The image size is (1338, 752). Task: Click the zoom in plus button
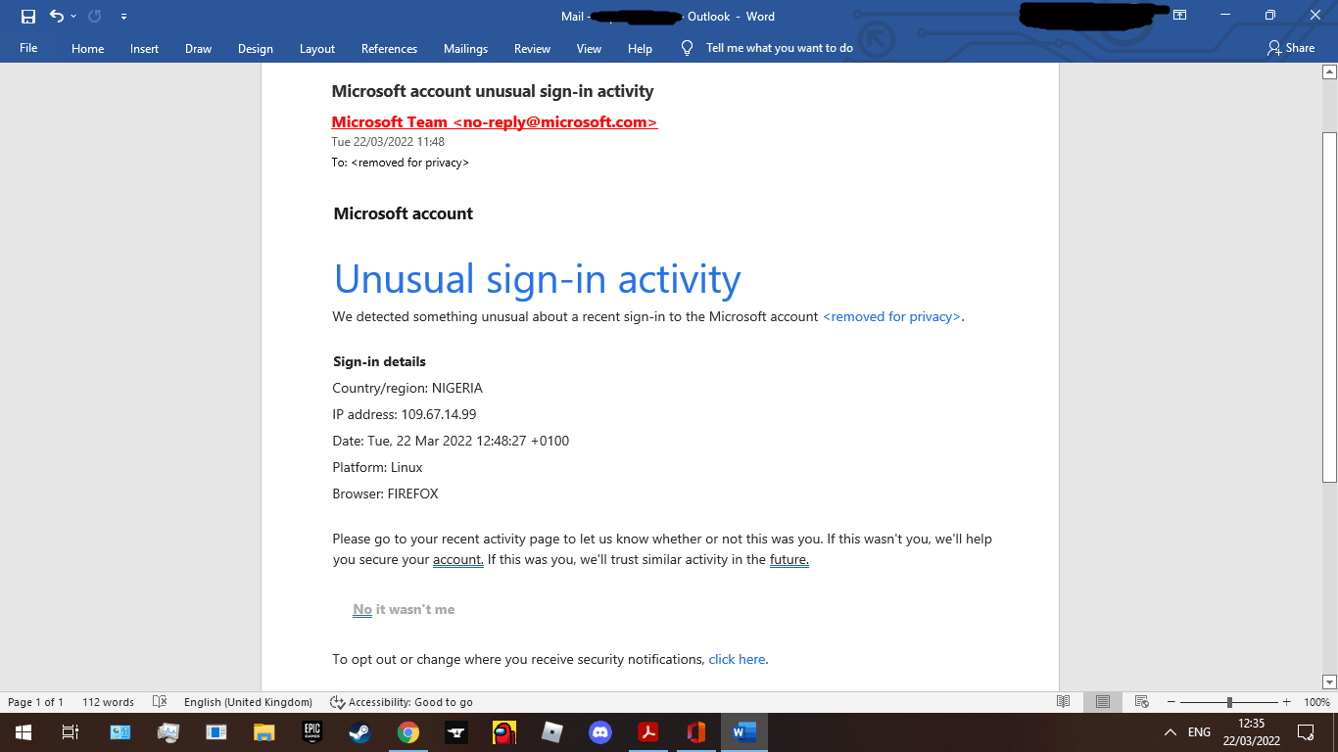(x=1288, y=702)
